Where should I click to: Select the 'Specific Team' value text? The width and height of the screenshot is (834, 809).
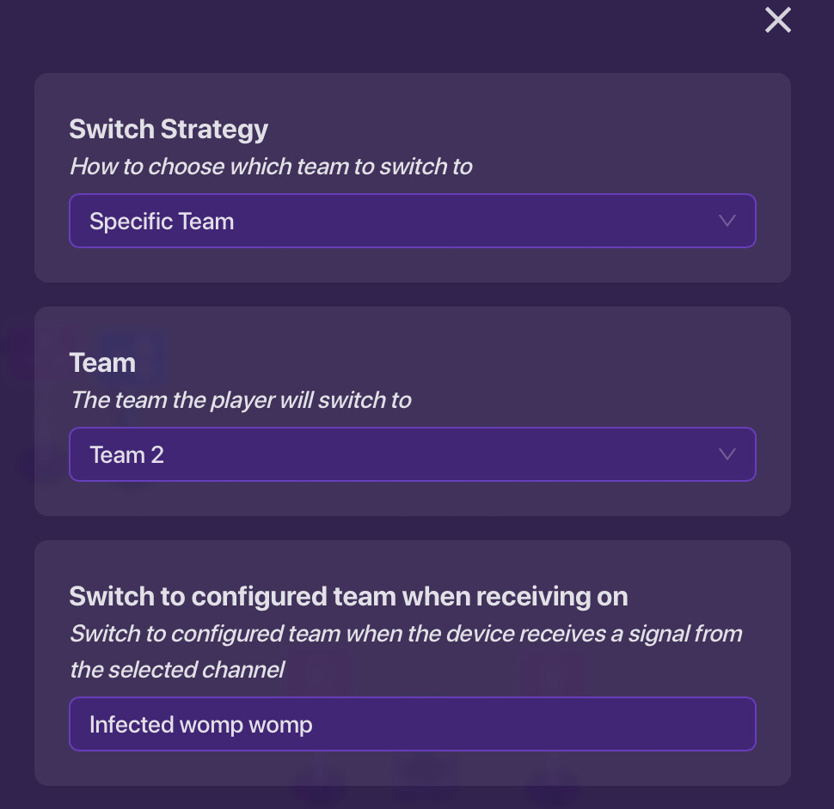(x=162, y=222)
